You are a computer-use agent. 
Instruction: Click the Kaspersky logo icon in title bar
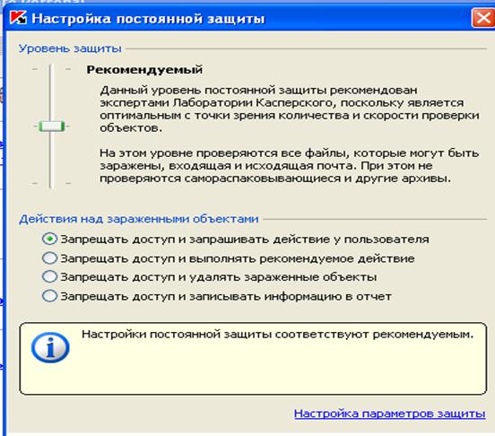[18, 18]
